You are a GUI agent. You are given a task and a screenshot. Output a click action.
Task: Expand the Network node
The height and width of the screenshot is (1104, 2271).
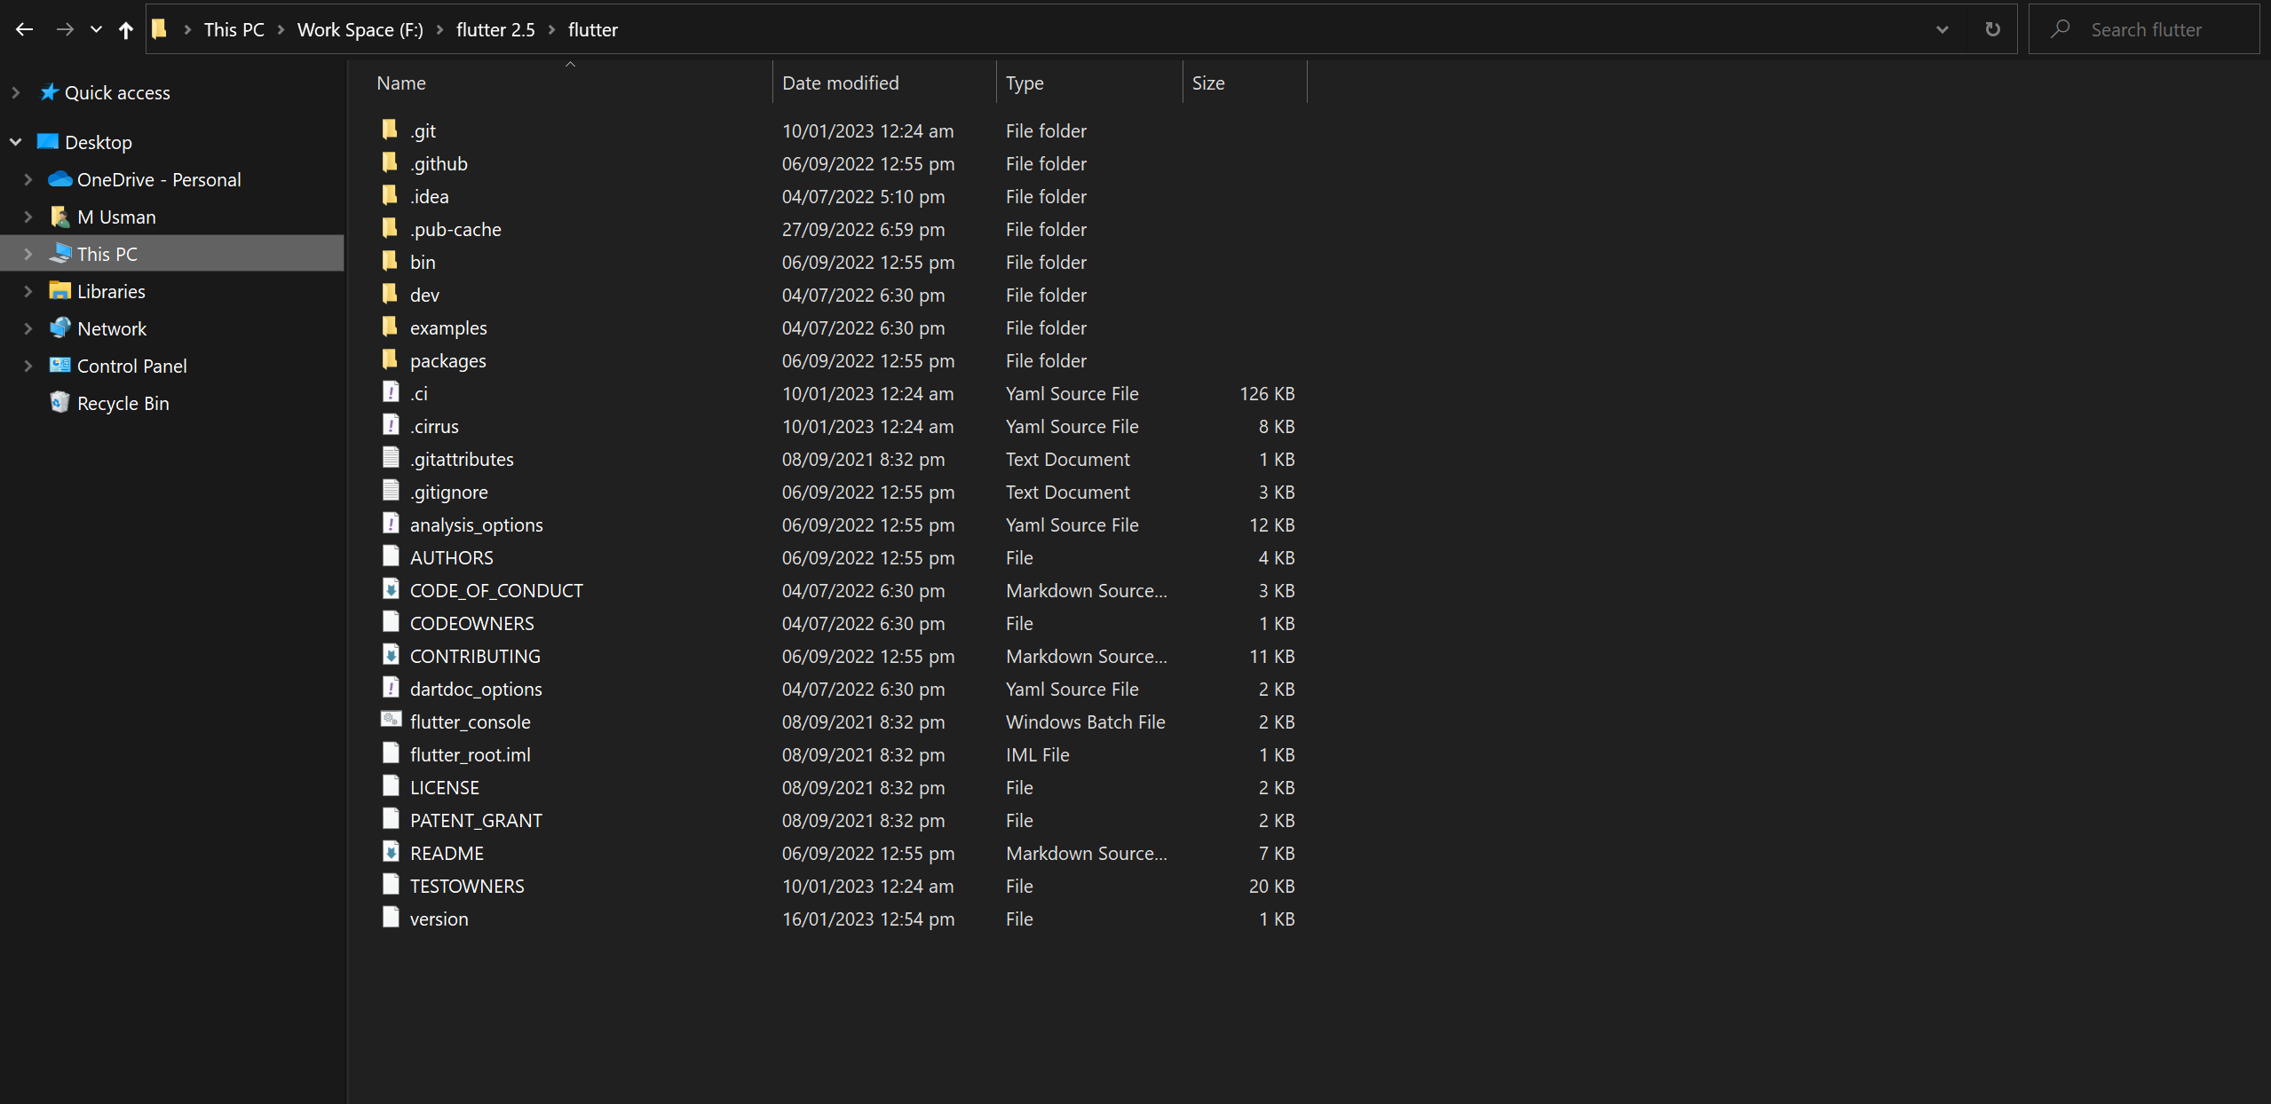point(28,328)
